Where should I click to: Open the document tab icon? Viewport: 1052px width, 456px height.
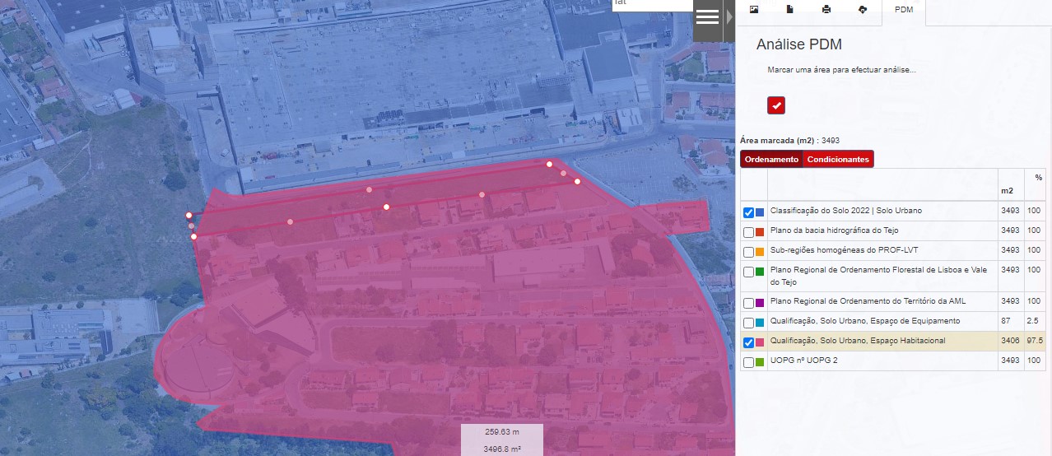789,10
